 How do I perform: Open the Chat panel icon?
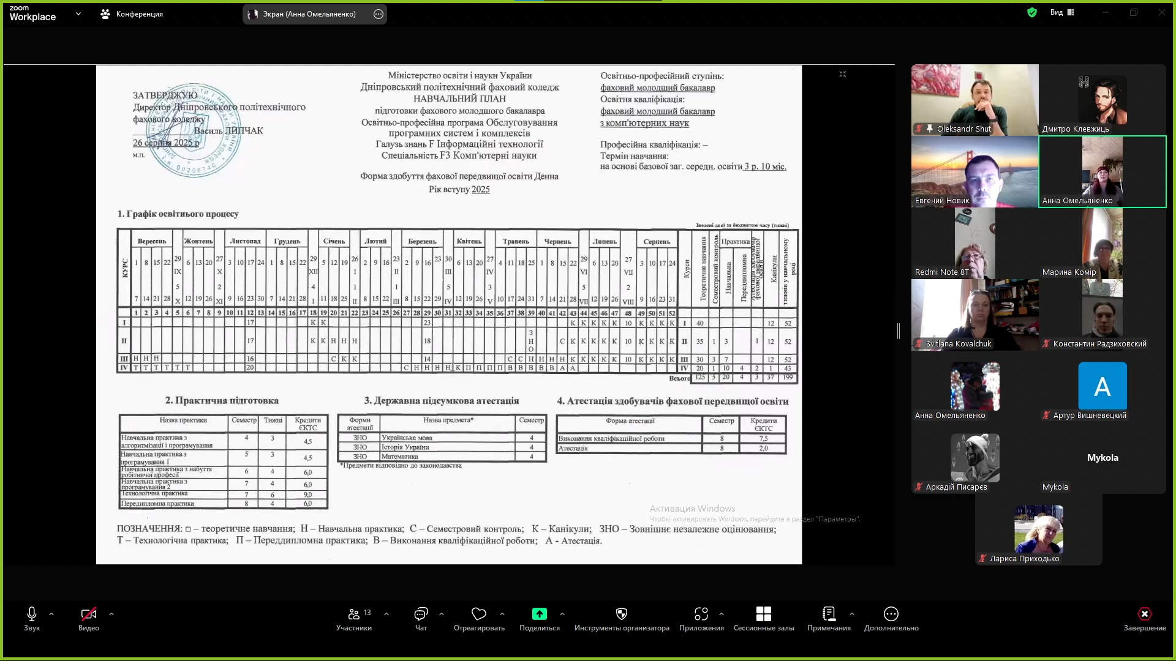point(421,614)
